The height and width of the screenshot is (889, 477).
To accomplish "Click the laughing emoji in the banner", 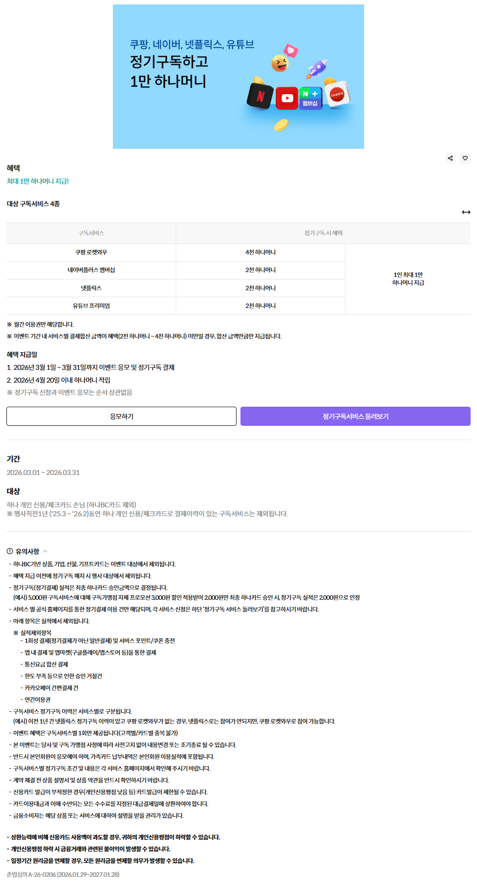I will point(280,63).
